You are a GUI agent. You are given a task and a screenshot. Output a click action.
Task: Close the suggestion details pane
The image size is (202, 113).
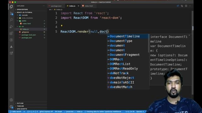(x=189, y=35)
